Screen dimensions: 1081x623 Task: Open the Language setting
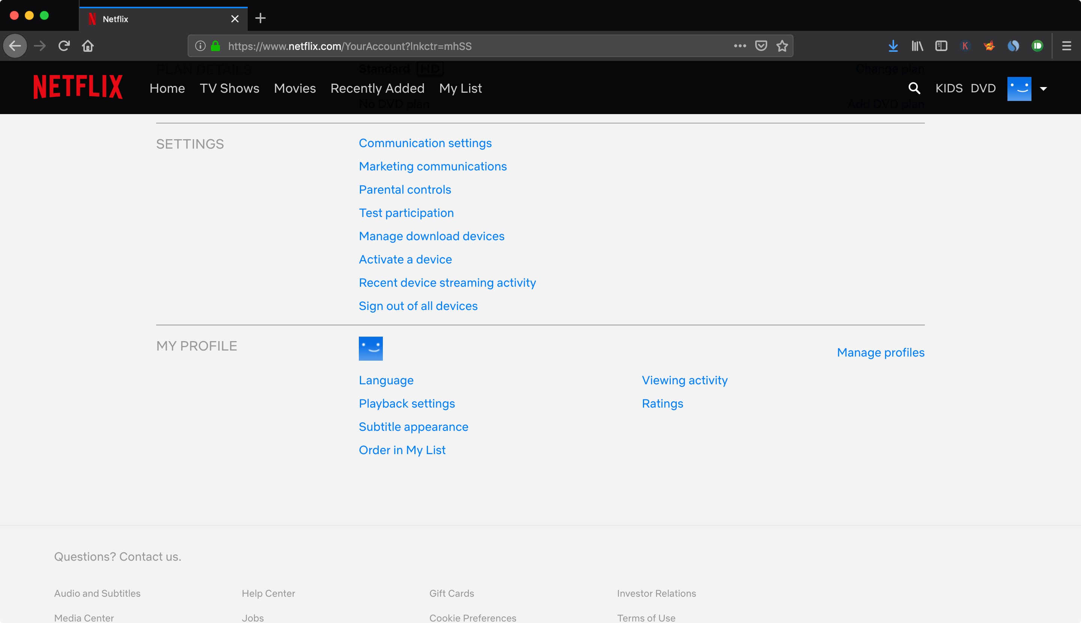386,381
